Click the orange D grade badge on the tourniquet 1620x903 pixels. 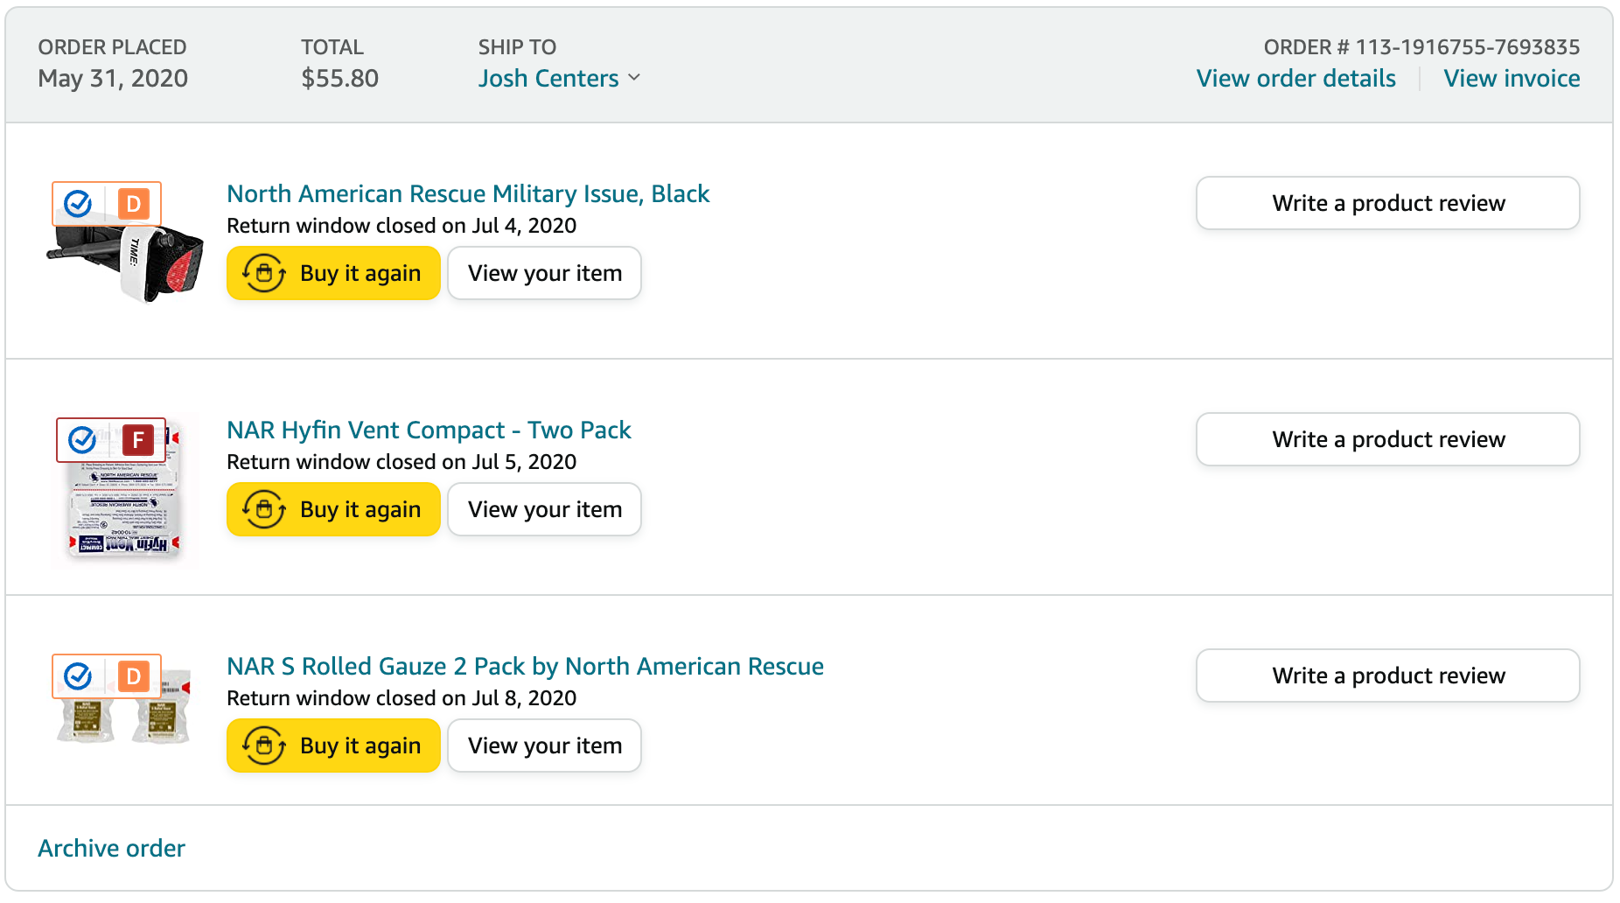tap(134, 204)
